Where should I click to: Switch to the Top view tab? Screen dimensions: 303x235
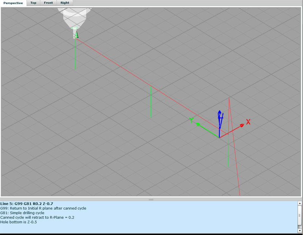(x=33, y=3)
